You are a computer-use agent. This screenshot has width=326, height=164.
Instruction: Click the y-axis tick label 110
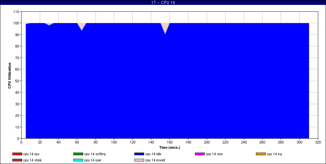pos(17,12)
